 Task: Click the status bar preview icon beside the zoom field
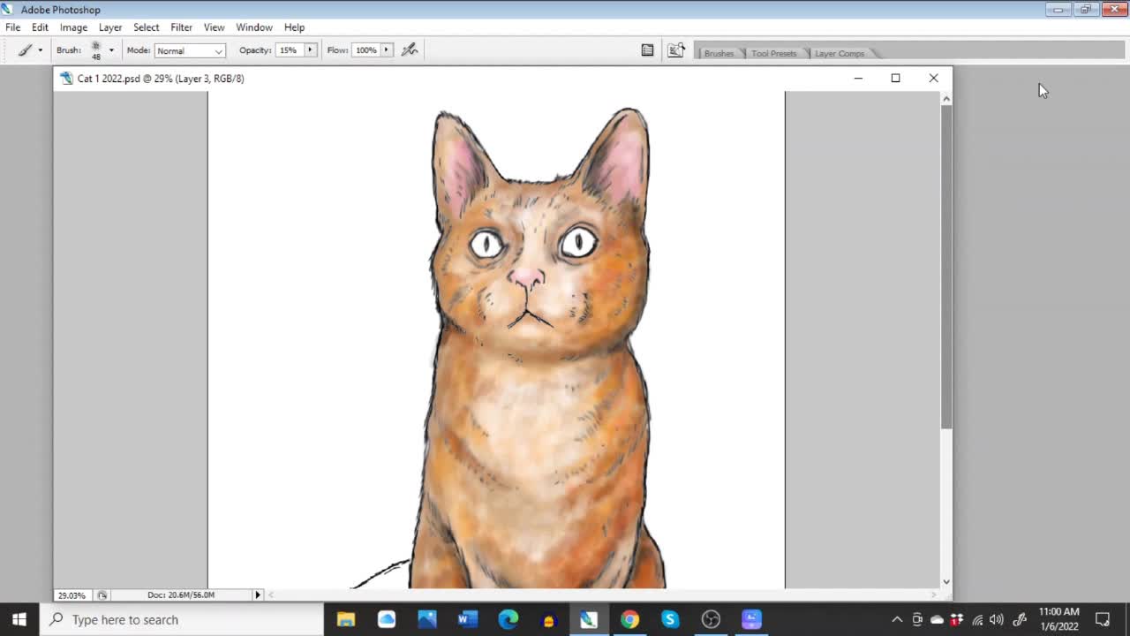pos(102,595)
